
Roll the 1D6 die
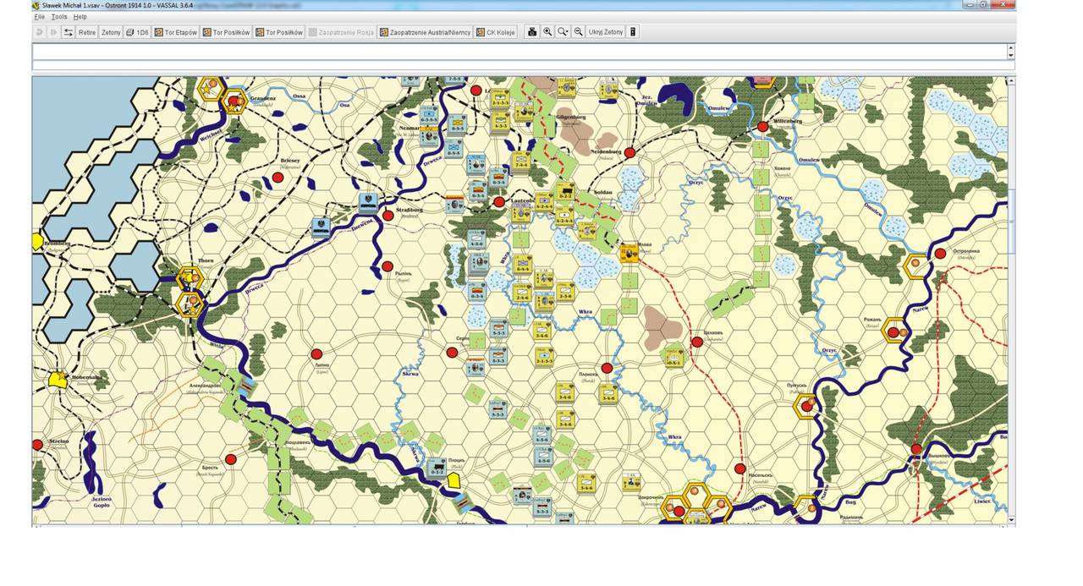[x=137, y=32]
